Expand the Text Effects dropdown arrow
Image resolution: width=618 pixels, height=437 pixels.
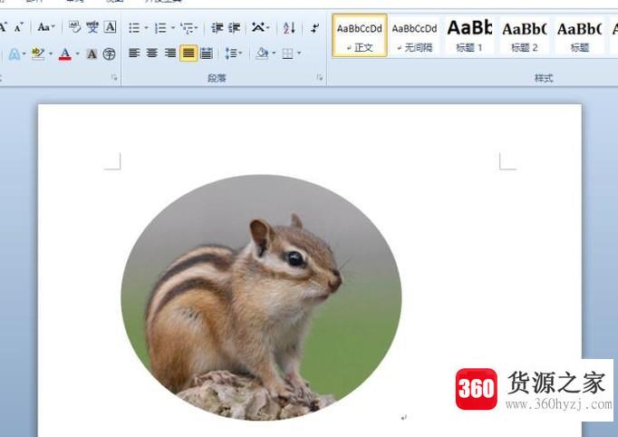click(x=24, y=53)
